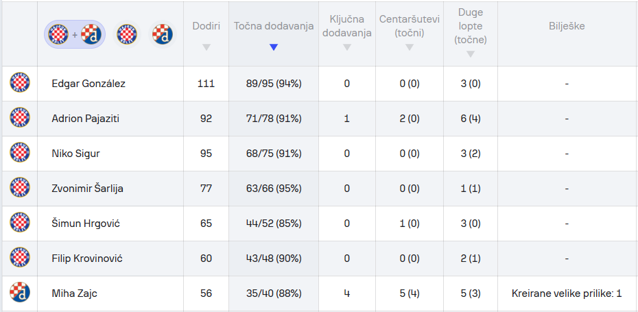This screenshot has width=638, height=312.
Task: Sort by Duge lopte (točne) arrow
Action: click(x=471, y=54)
